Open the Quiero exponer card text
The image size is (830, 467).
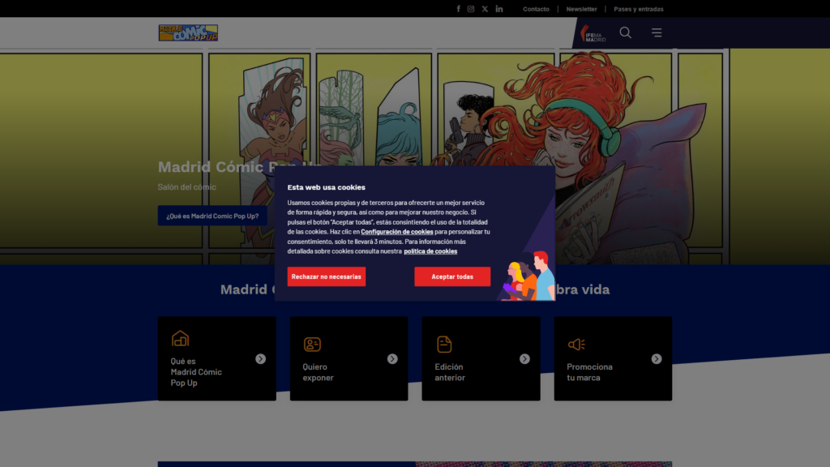coord(318,372)
